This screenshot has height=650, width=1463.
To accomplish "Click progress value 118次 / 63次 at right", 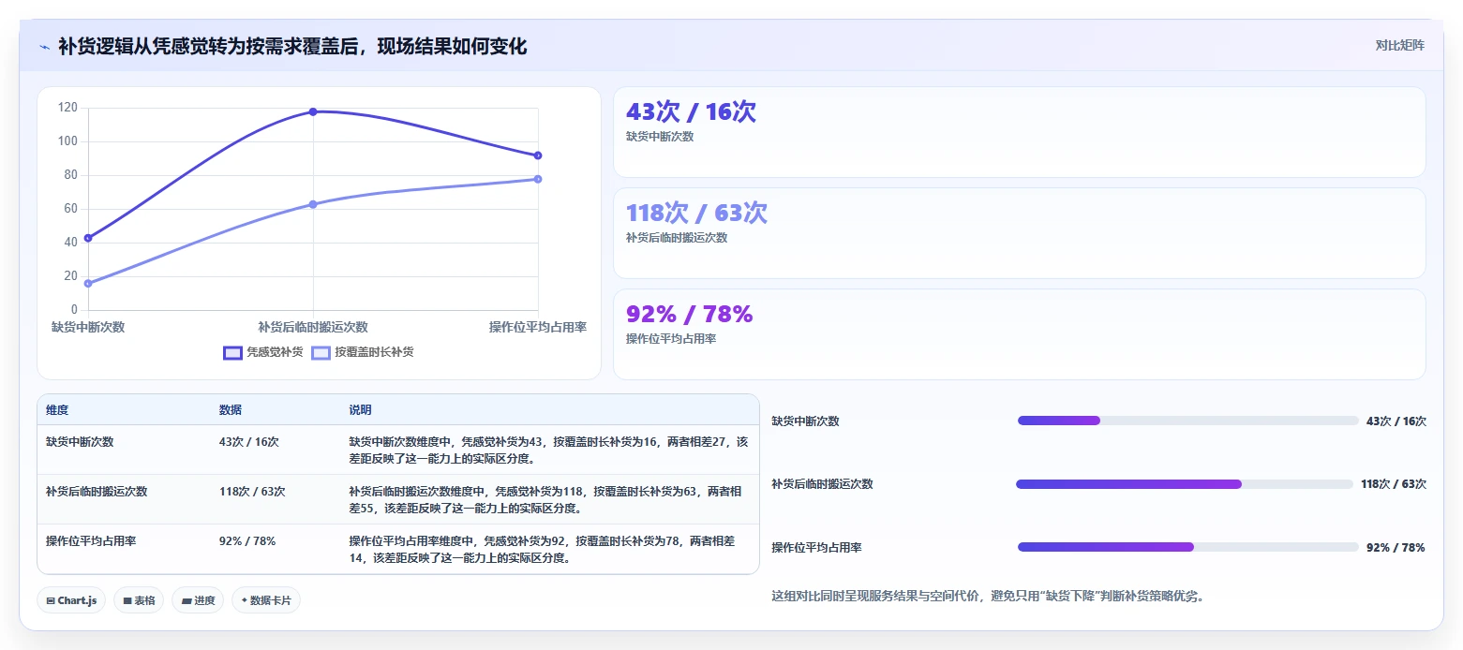I will pyautogui.click(x=1394, y=484).
